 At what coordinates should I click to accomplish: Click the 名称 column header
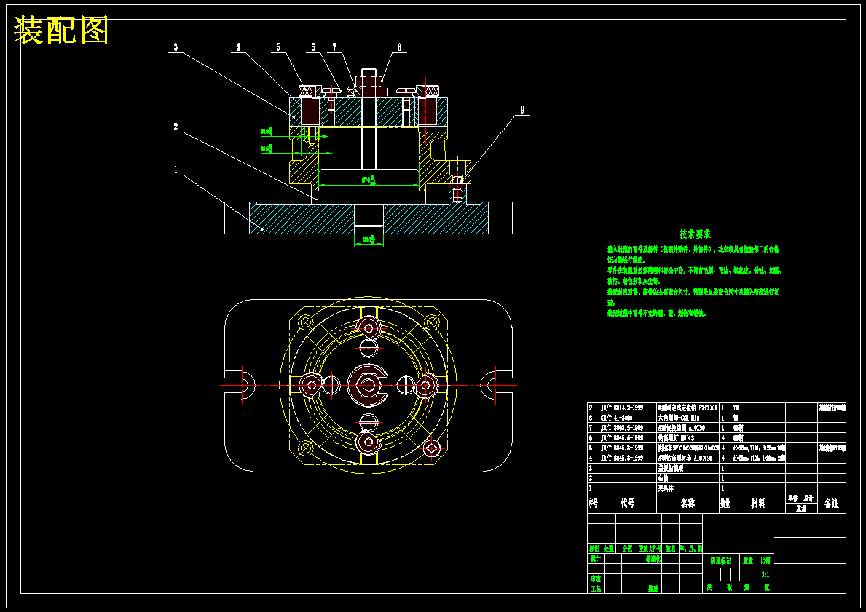click(x=688, y=504)
